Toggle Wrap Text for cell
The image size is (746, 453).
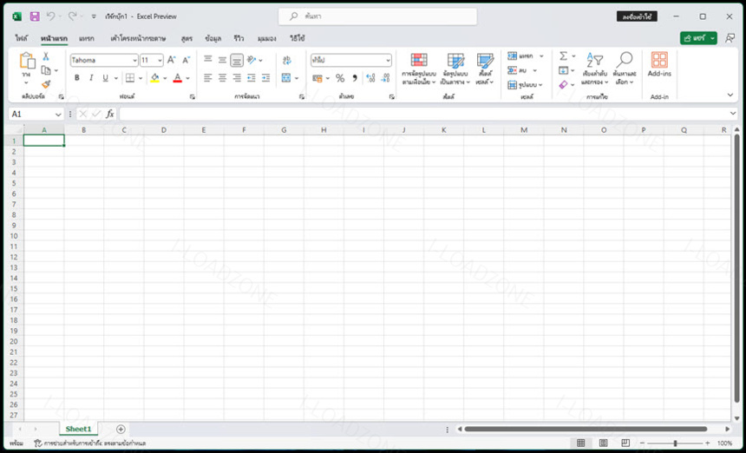tap(287, 60)
